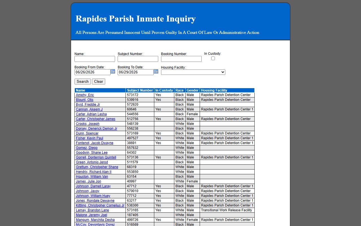Open the Goodwin, Shane Lee link
The height and width of the screenshot is (226, 361).
pos(92,153)
